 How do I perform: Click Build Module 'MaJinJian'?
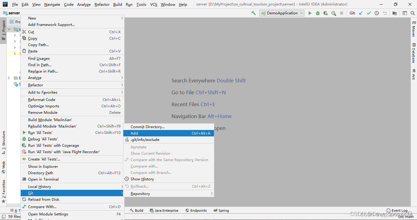pyautogui.click(x=72, y=120)
